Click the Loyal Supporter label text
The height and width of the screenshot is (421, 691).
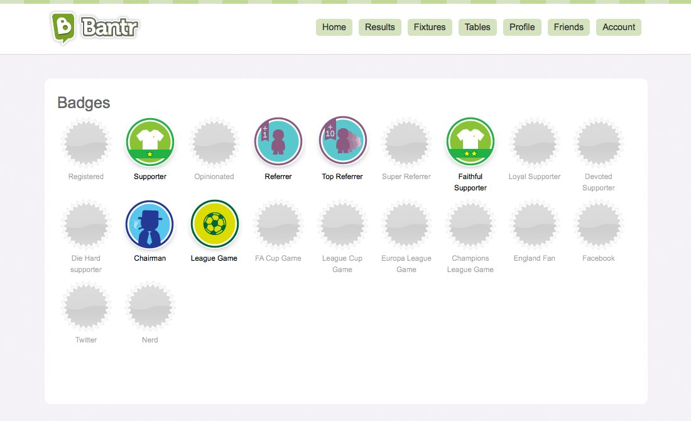point(535,177)
